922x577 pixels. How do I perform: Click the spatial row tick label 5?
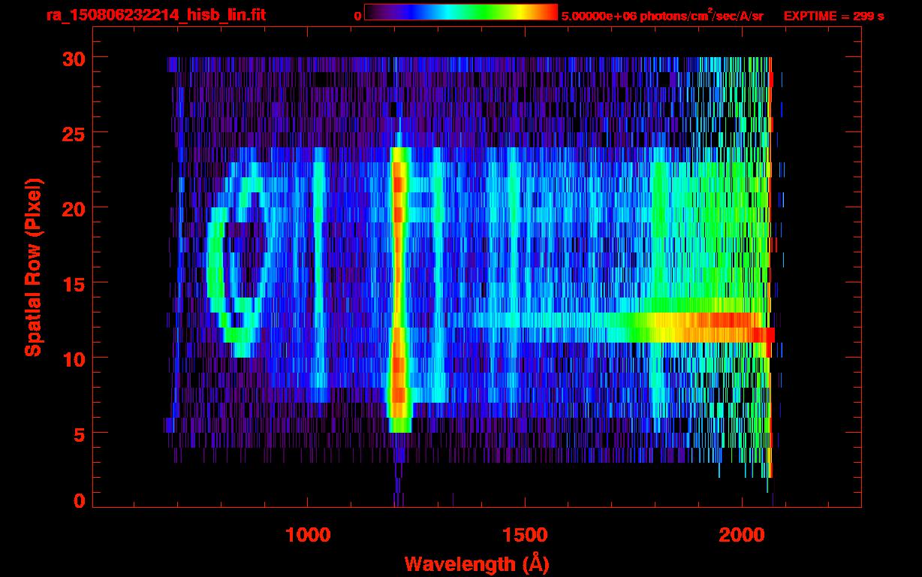coord(80,434)
